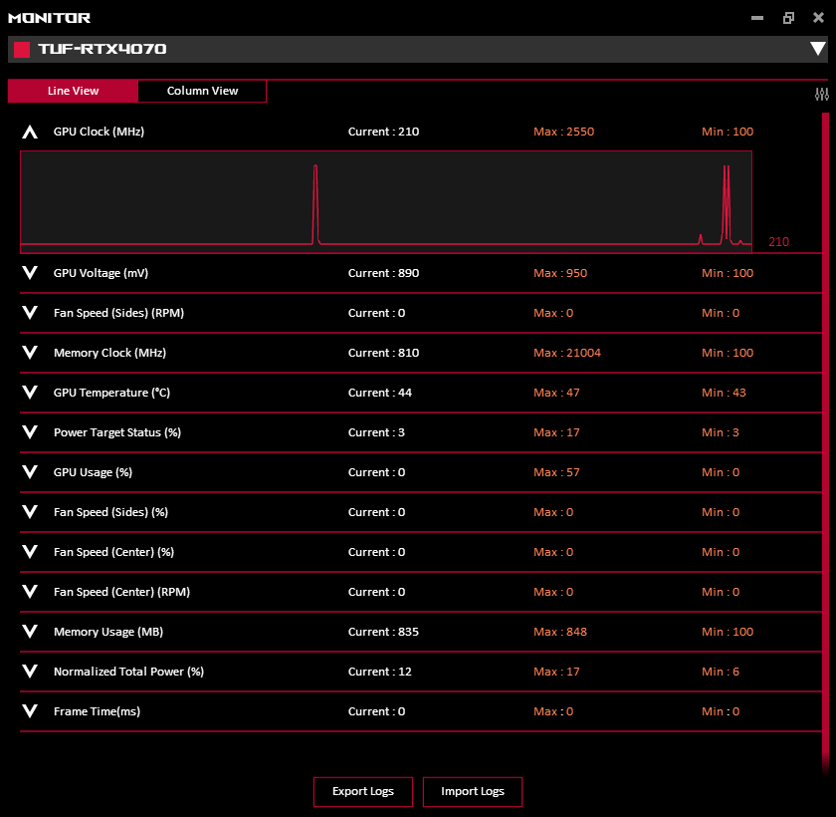Click GPU Voltage 'Max : 950' value
Image resolution: width=836 pixels, height=817 pixels.
click(559, 273)
